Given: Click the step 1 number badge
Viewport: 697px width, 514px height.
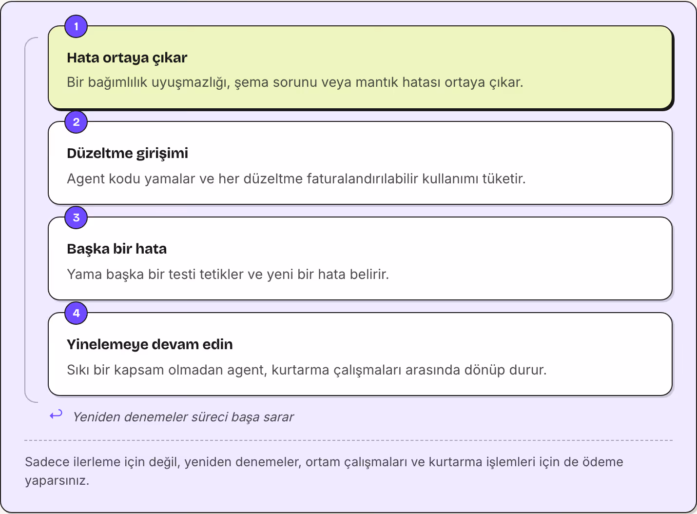Looking at the screenshot, I should coord(76,26).
